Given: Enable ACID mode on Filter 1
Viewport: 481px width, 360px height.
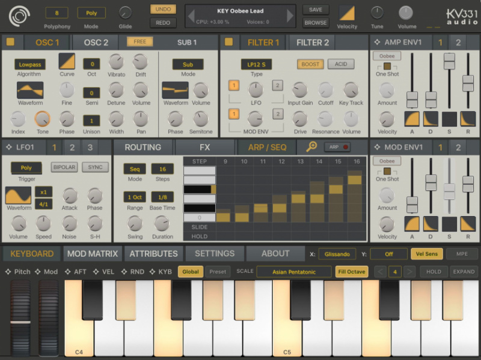Looking at the screenshot, I should [x=340, y=64].
